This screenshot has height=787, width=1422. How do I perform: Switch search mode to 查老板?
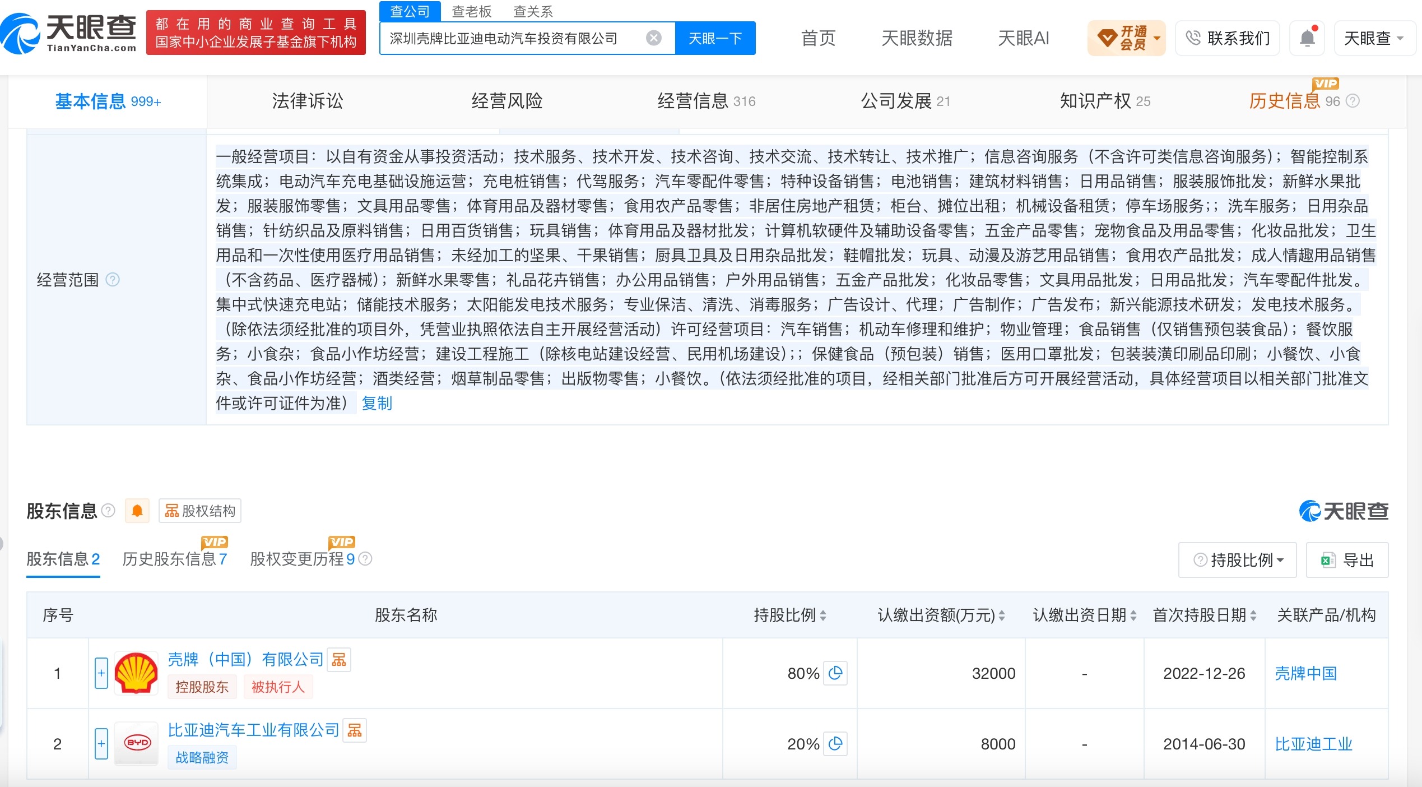tap(472, 11)
